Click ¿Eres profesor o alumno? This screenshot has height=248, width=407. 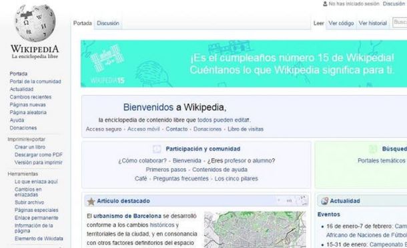click(x=241, y=161)
